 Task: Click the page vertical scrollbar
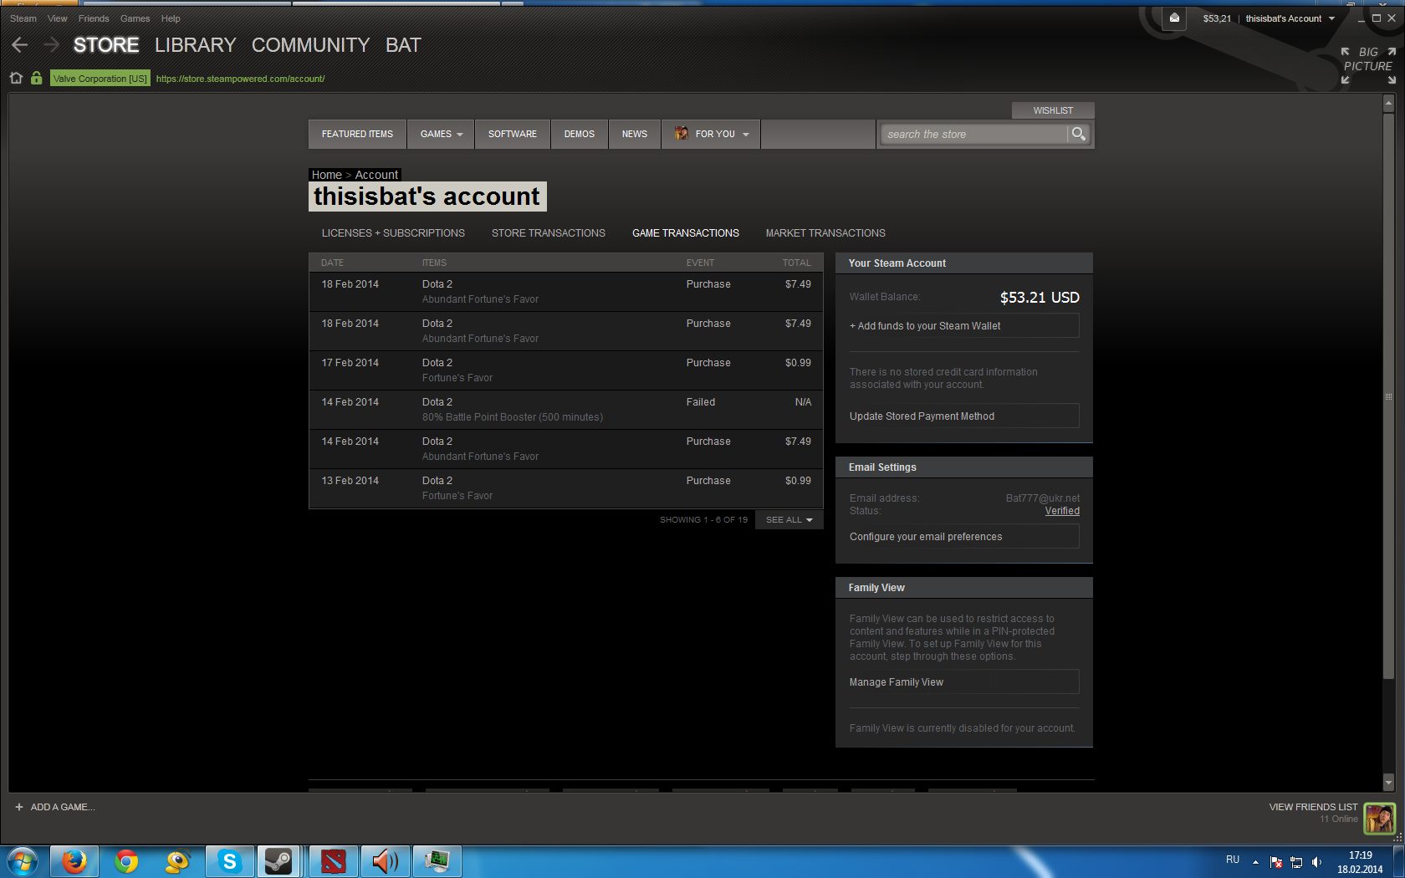pos(1388,396)
